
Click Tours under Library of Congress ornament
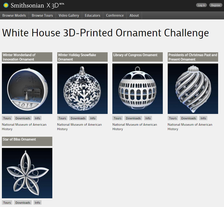point(117,118)
